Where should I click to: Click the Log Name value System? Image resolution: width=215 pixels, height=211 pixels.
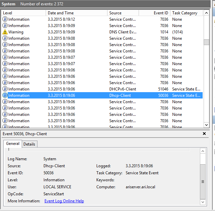50,159
